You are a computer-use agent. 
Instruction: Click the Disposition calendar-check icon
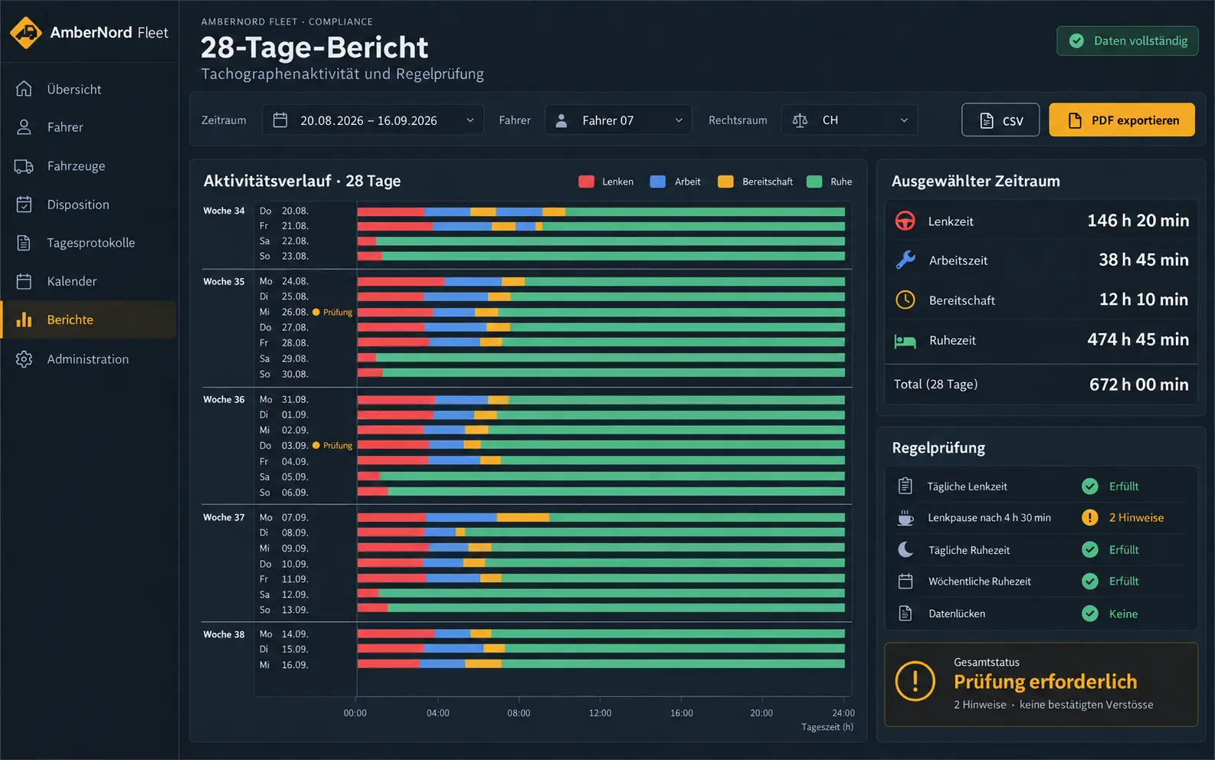(24, 205)
